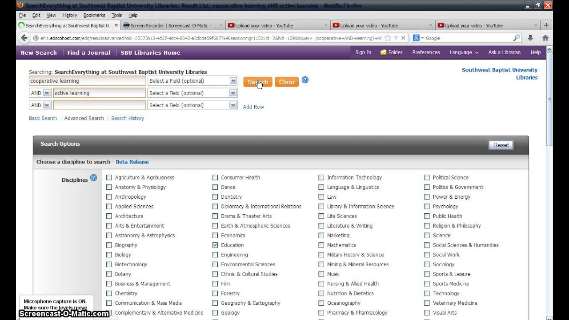Viewport: 569px width, 320px height.
Task: Stop loading with the X icon in address bar
Action: 403,38
